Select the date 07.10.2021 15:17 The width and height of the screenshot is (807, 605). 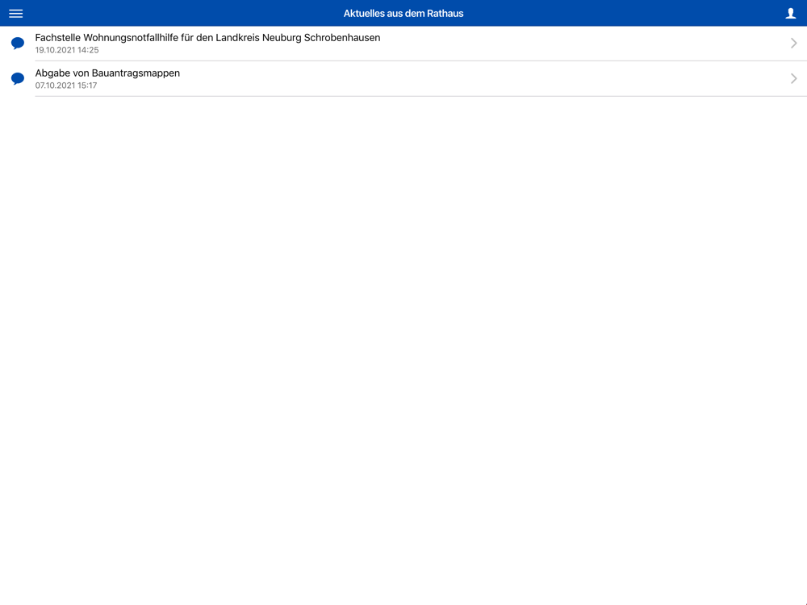pyautogui.click(x=66, y=86)
